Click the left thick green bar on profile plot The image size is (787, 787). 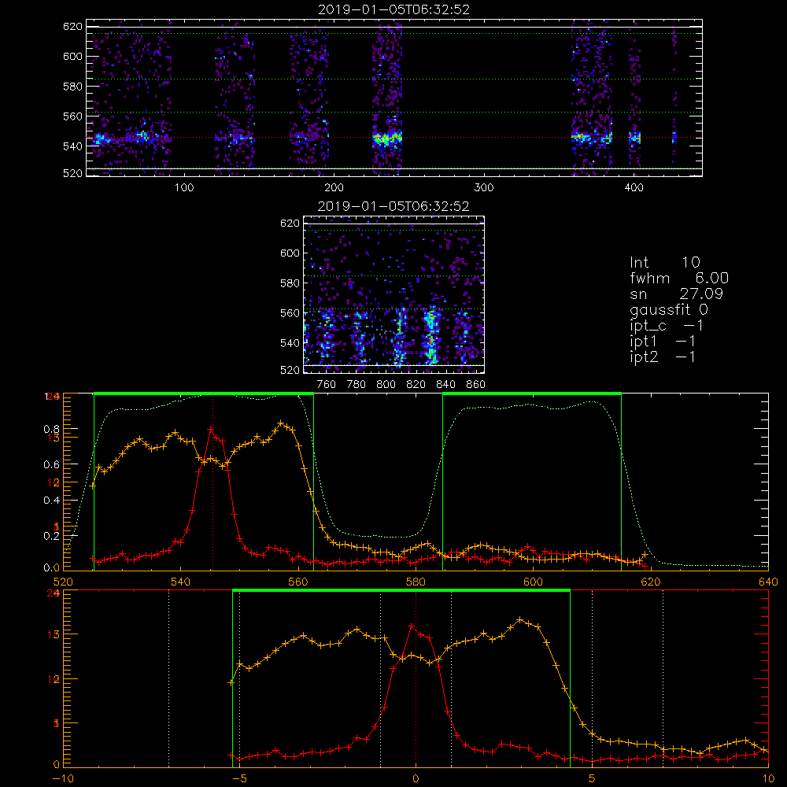[204, 393]
